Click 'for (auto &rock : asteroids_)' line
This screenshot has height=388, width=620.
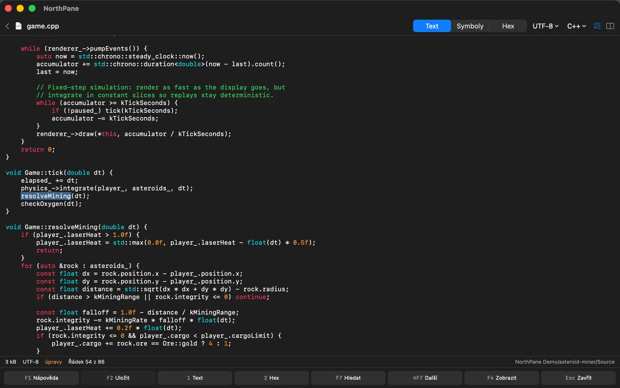click(x=80, y=266)
